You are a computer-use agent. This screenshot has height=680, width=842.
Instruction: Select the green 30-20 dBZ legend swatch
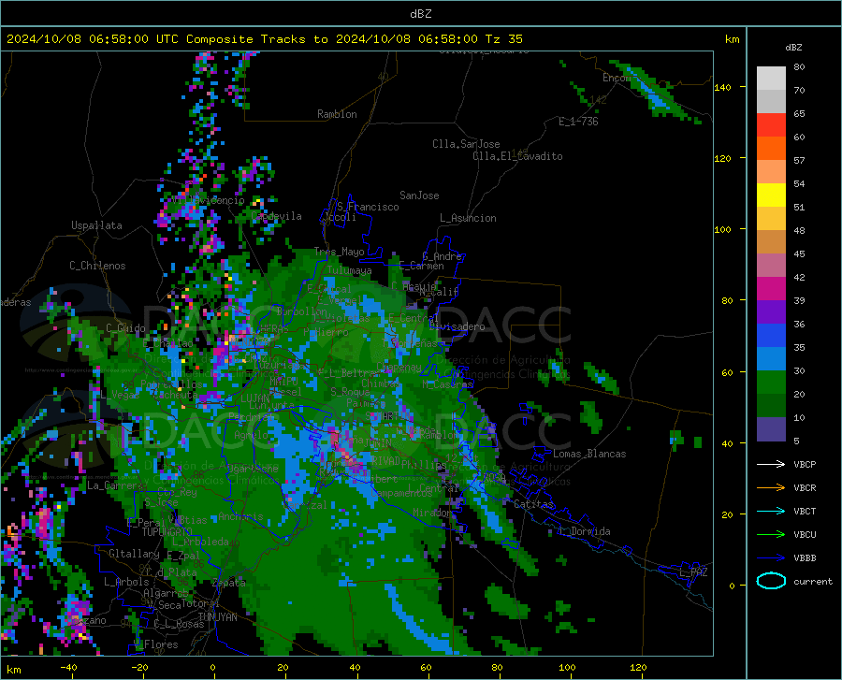click(x=771, y=383)
